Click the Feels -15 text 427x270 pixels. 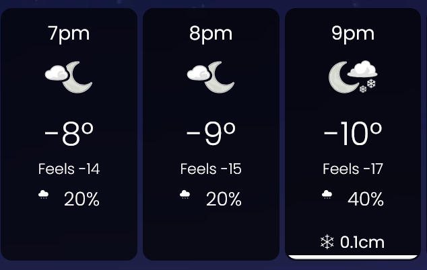tap(211, 169)
